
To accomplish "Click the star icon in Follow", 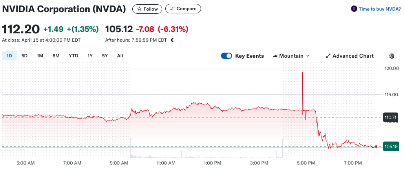I will click(139, 9).
